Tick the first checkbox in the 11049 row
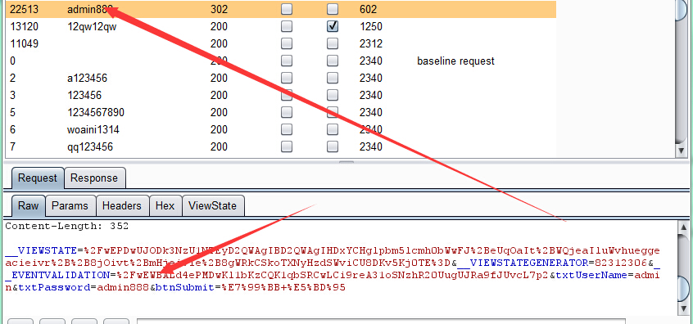 pos(287,43)
